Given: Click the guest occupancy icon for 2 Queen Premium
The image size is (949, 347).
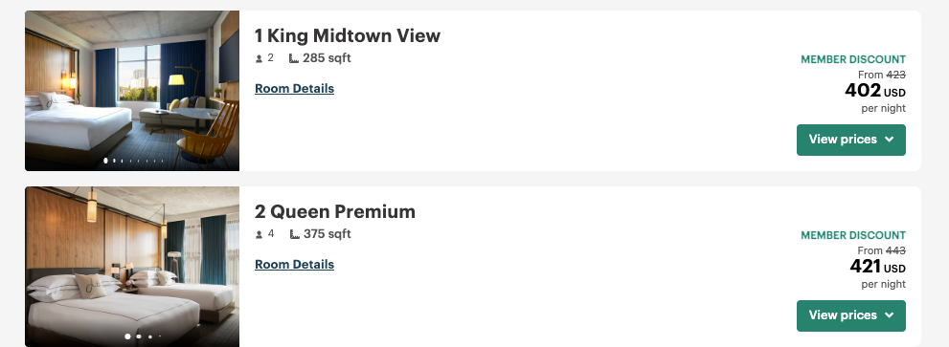Looking at the screenshot, I should [x=260, y=234].
